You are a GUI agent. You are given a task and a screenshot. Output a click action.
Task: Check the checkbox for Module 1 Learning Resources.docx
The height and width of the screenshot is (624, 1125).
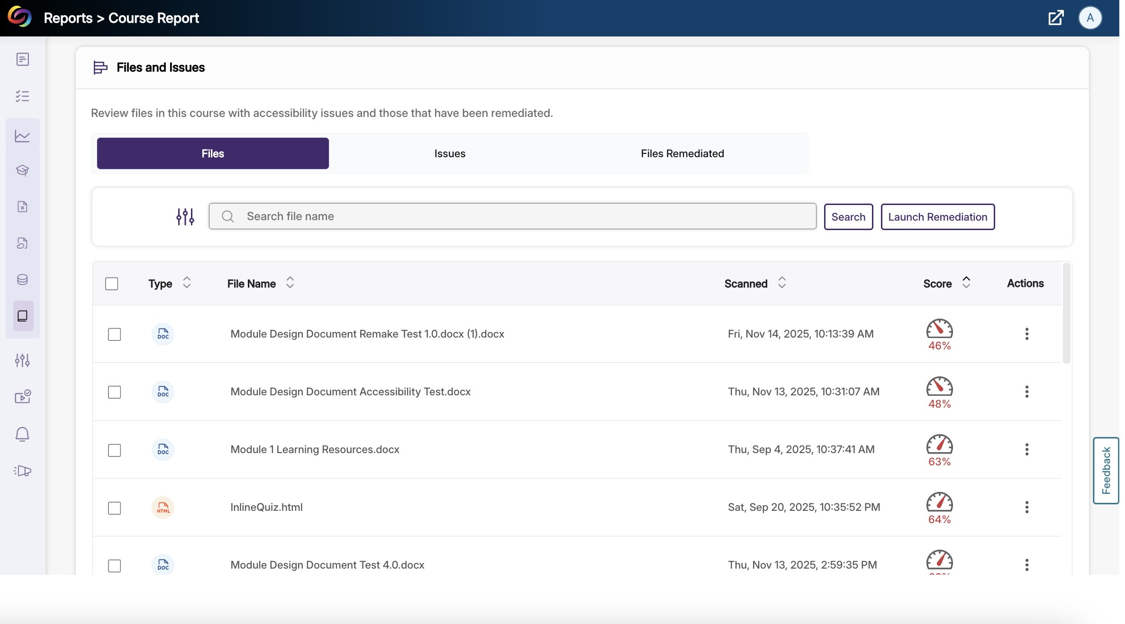[114, 450]
